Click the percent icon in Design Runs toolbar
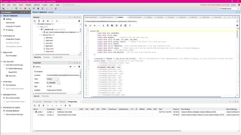Viewport: 241px width, 135px height. click(70, 105)
